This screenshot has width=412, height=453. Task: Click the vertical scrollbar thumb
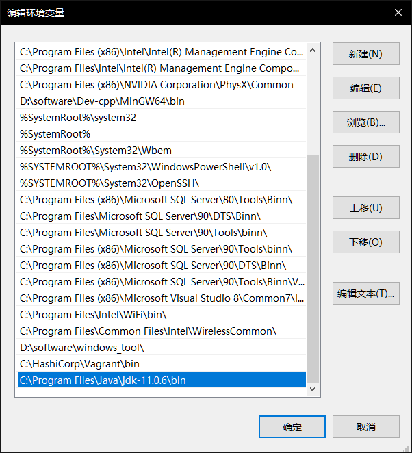point(312,268)
